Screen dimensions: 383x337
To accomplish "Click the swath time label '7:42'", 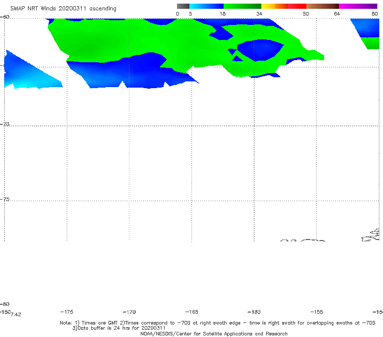I will (x=16, y=315).
